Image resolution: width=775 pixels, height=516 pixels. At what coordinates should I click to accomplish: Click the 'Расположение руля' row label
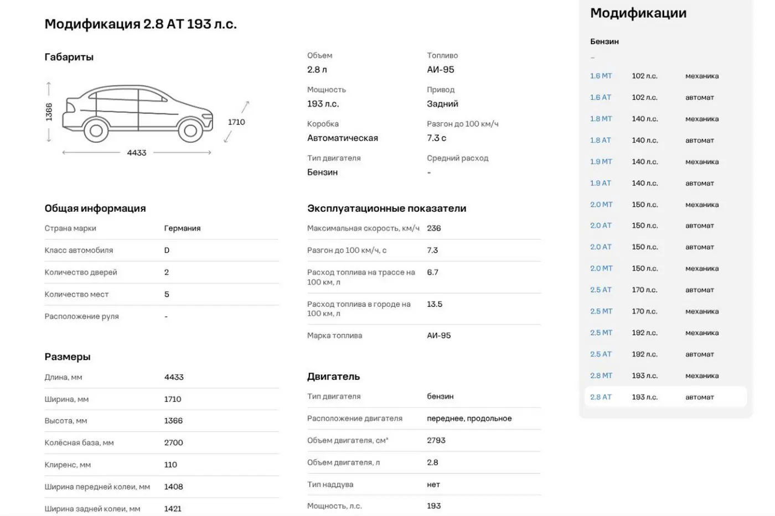pyautogui.click(x=82, y=316)
